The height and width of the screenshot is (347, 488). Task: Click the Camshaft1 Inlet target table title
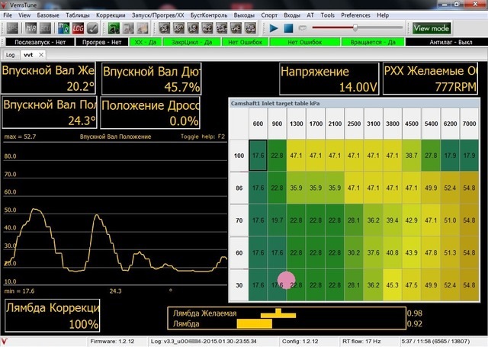coord(275,103)
